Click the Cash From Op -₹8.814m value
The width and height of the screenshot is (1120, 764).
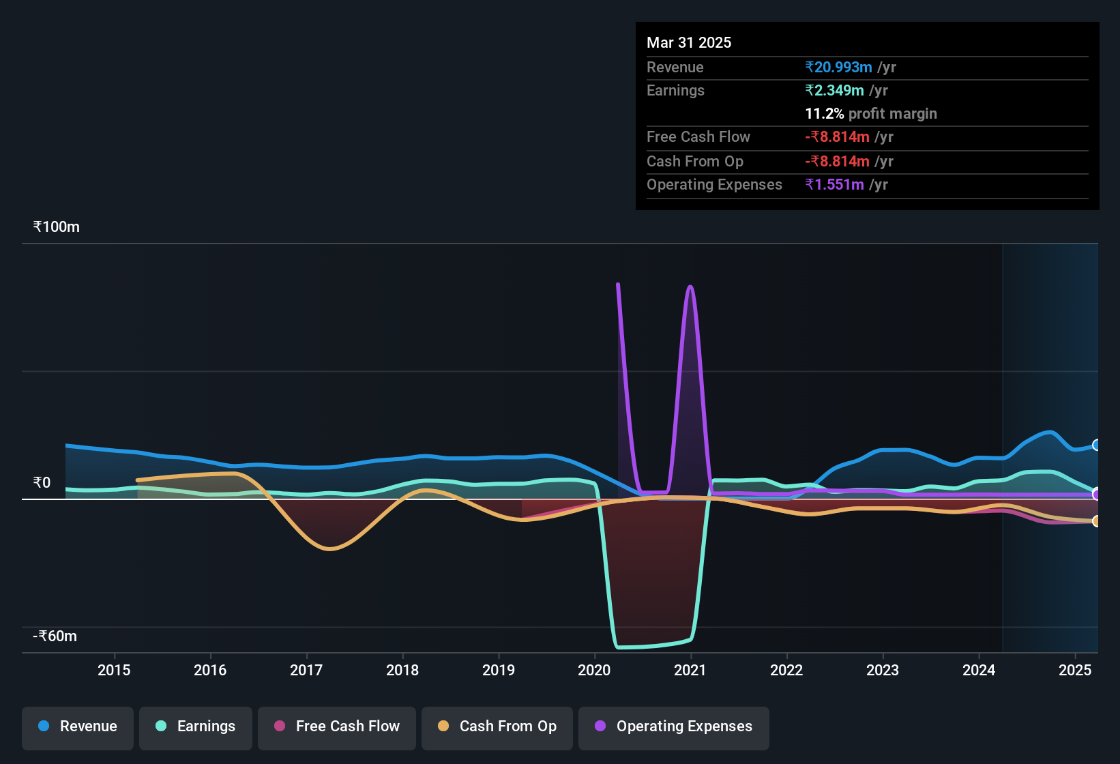point(837,162)
